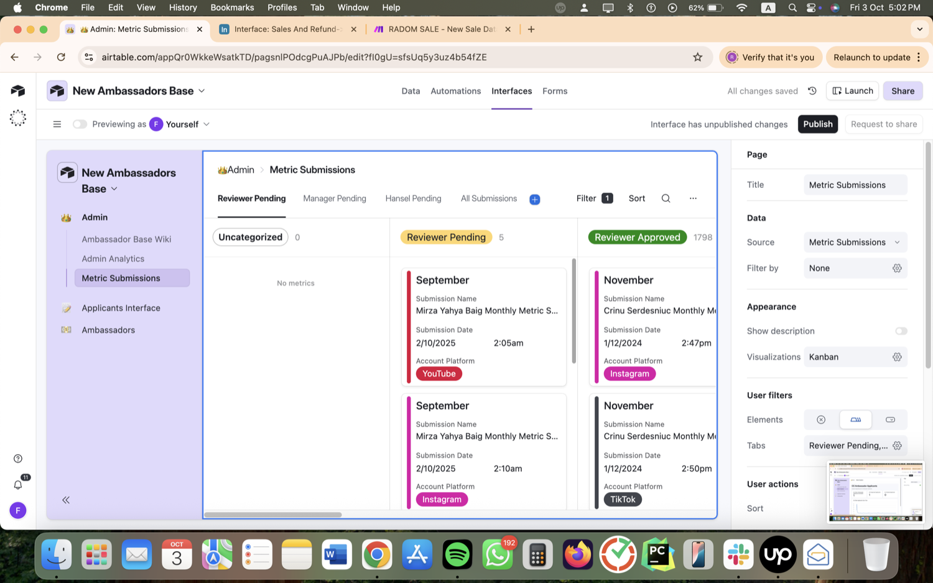
Task: Add a new tab with plus icon
Action: coord(535,200)
